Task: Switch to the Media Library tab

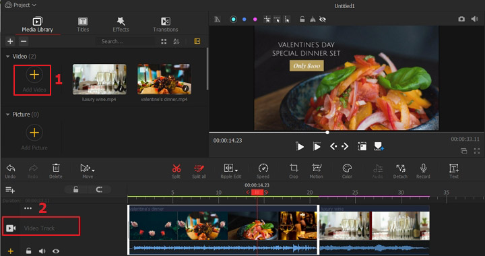Action: 38,25
